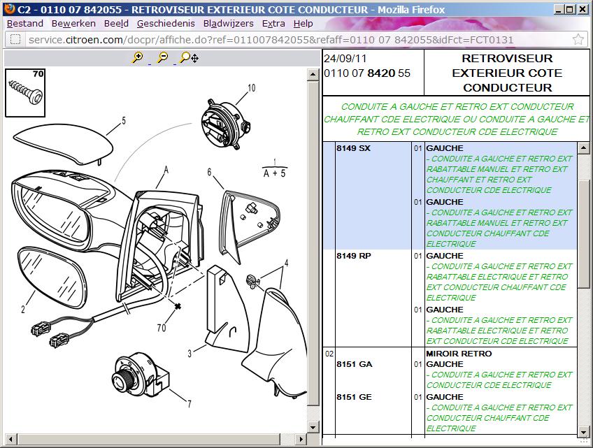Open the Geschiedenis menu
This screenshot has width=593, height=448.
[x=166, y=24]
